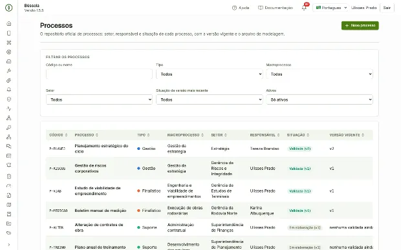401x250 pixels.
Task: Open the connected nodes icon in sidebar
Action: pyautogui.click(x=9, y=137)
